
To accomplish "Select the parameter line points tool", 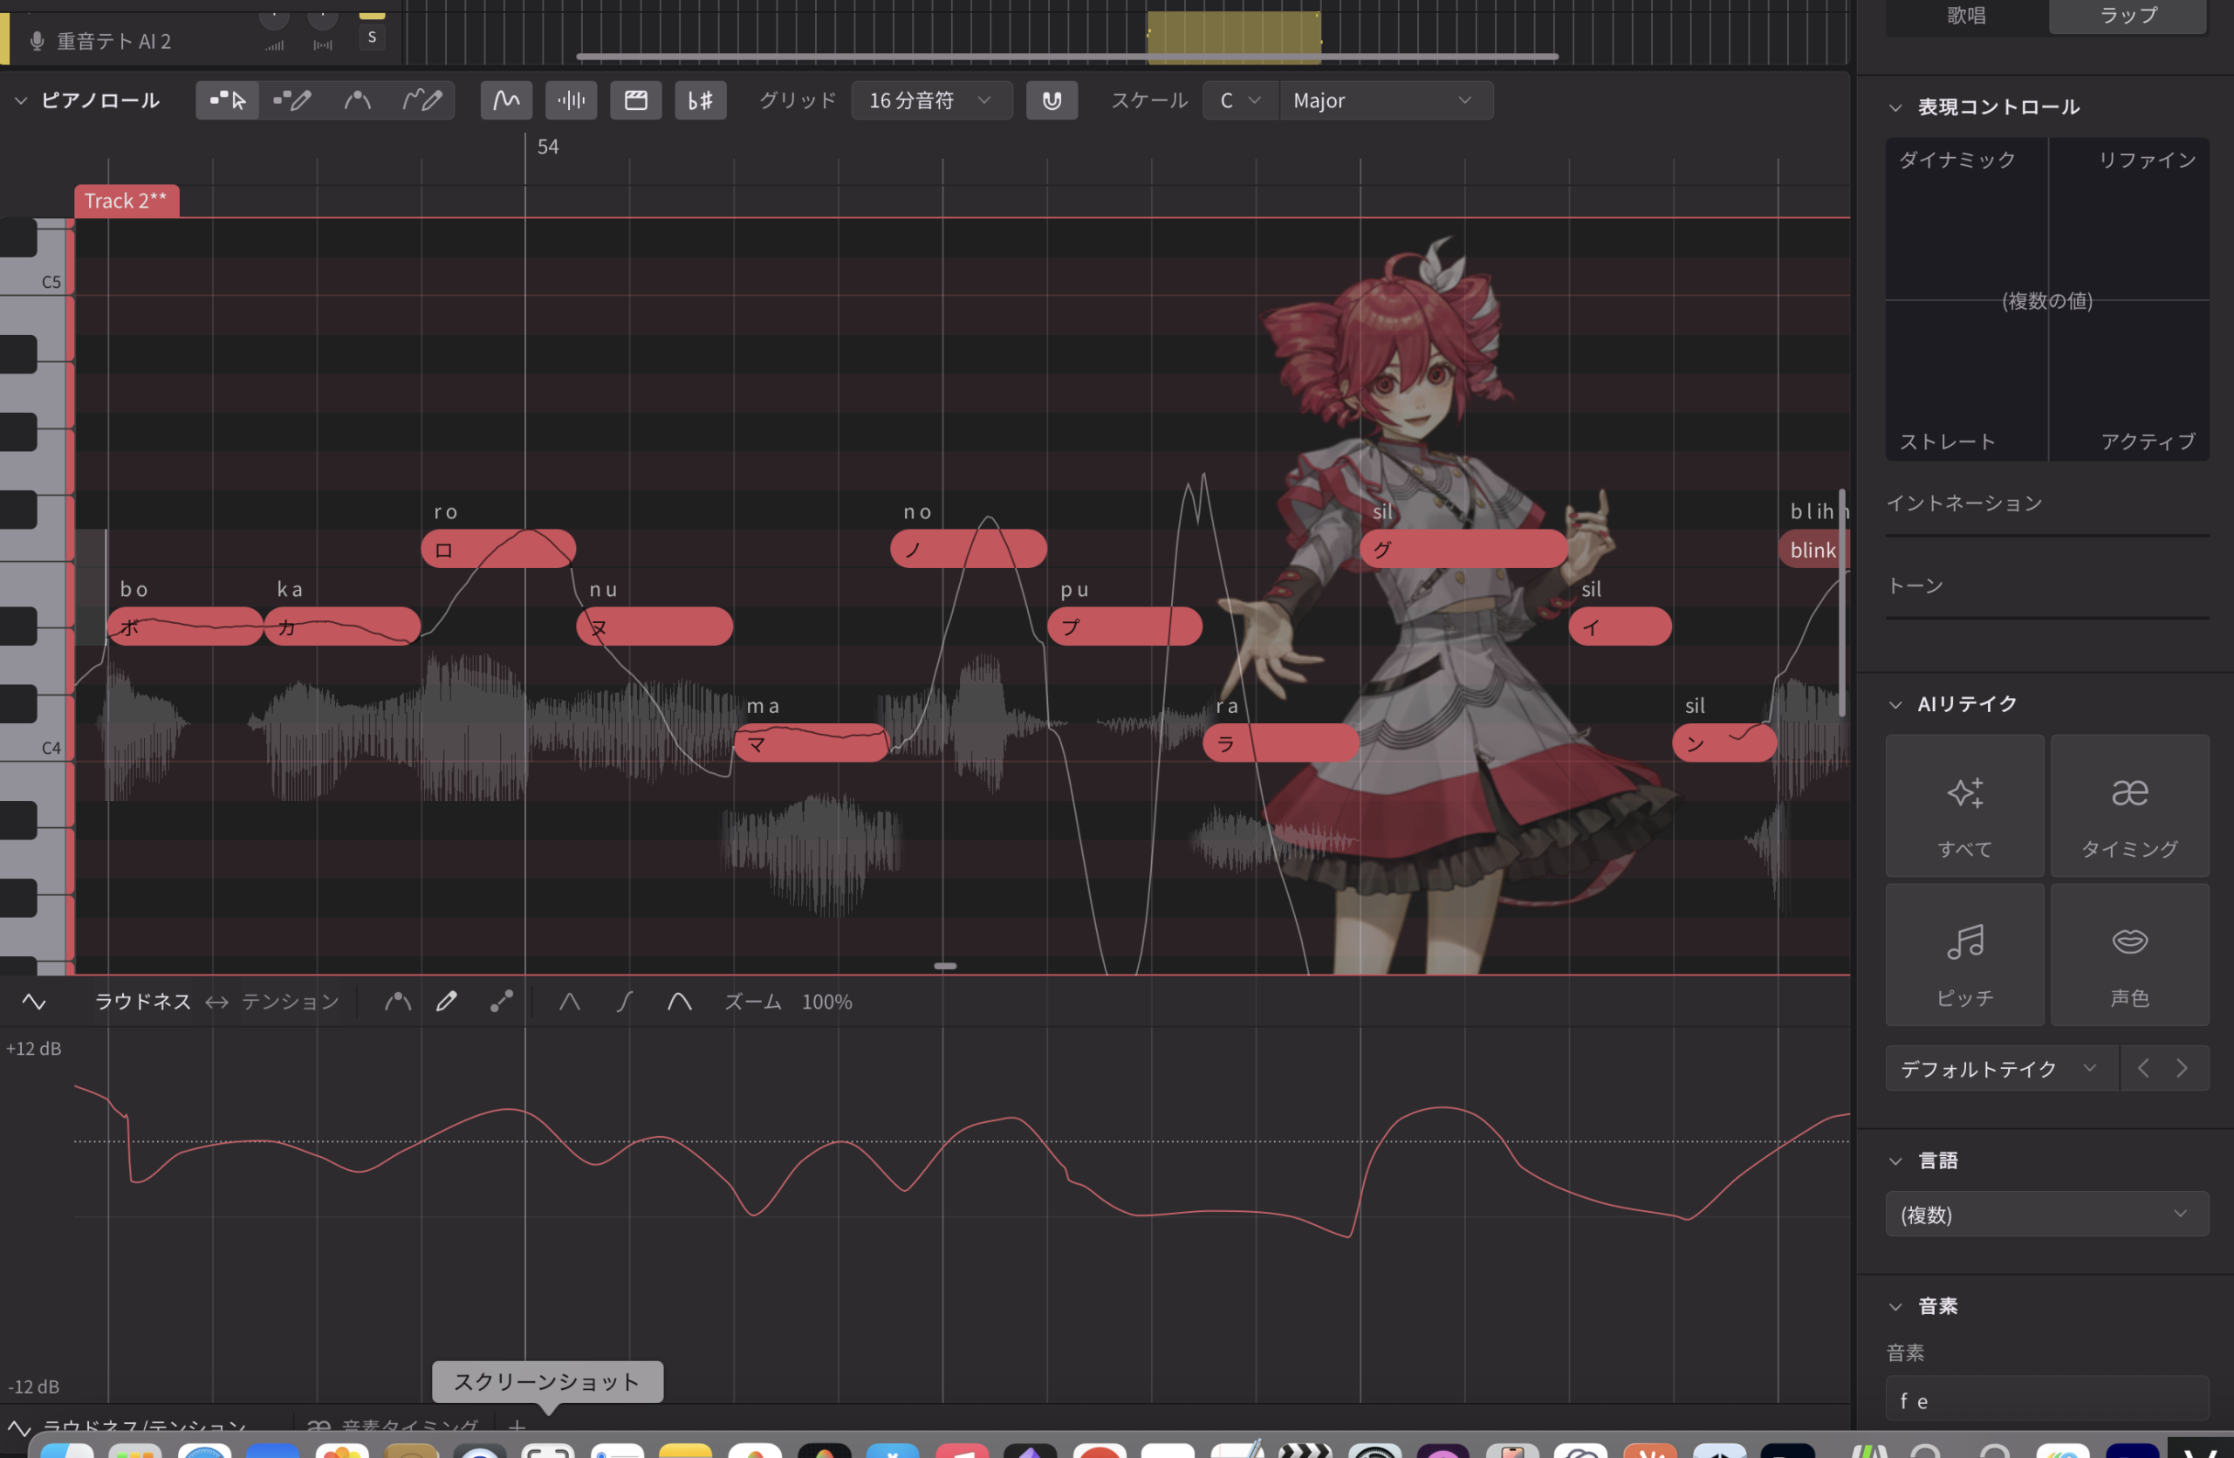I will click(501, 1001).
